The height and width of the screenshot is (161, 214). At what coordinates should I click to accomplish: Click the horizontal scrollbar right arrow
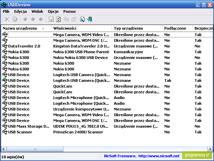pyautogui.click(x=210, y=149)
